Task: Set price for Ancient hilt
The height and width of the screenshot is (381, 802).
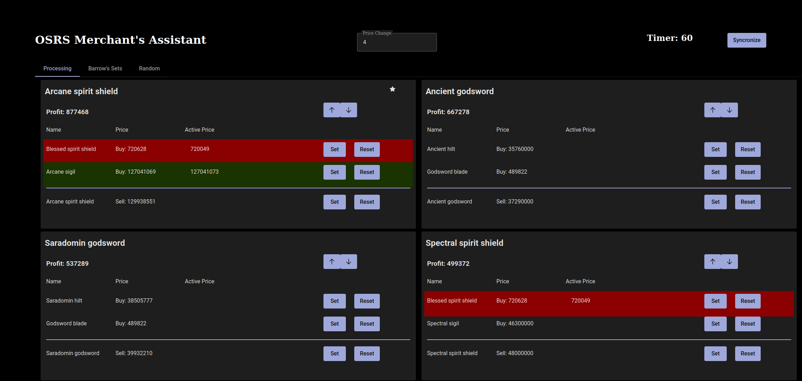Action: tap(716, 150)
